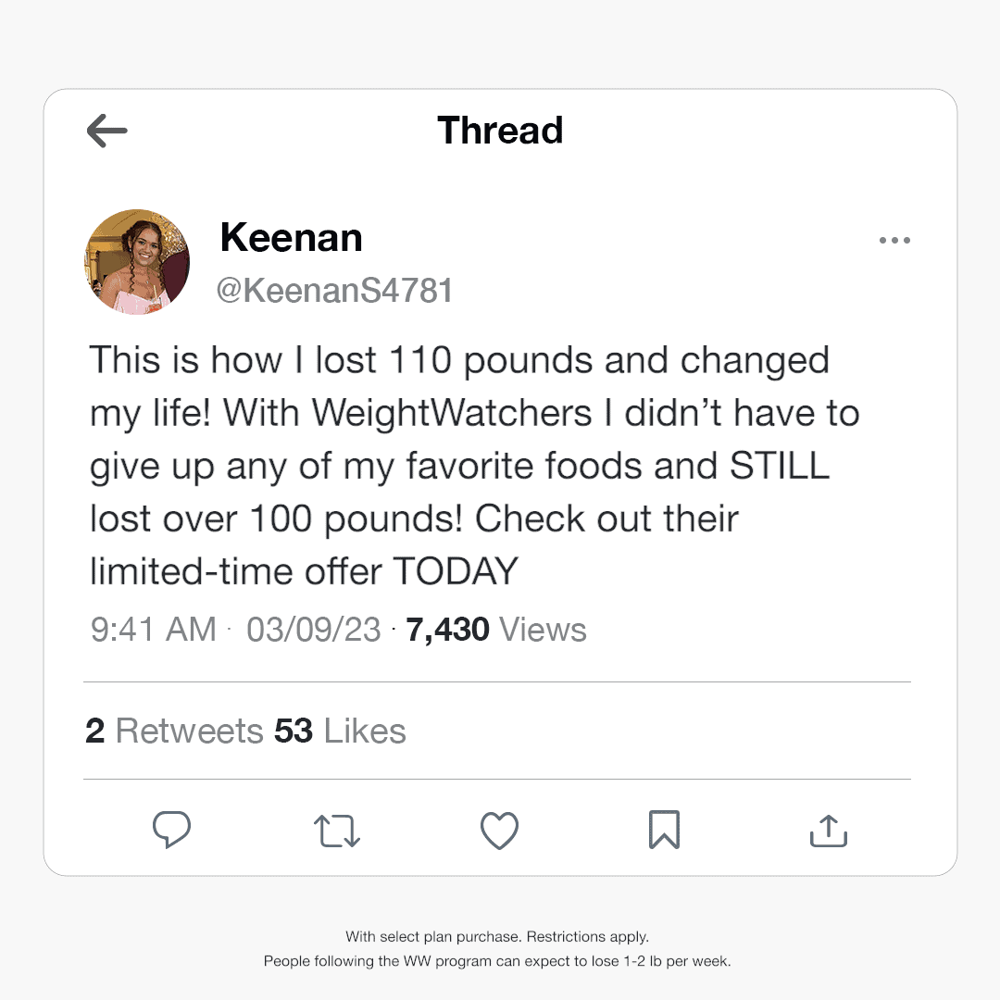
Task: Like the tweet with the heart icon
Action: point(499,831)
